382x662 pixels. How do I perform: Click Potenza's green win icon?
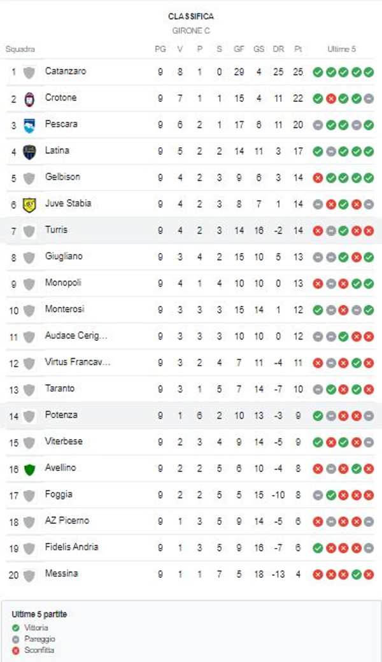(x=317, y=416)
